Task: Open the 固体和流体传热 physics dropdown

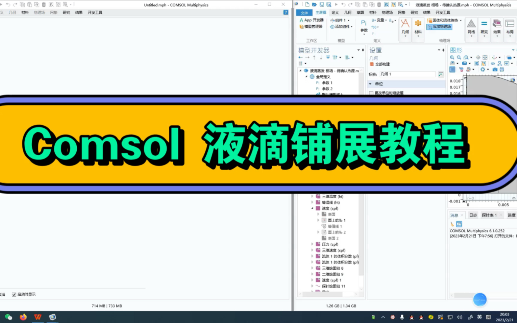Action: point(445,20)
